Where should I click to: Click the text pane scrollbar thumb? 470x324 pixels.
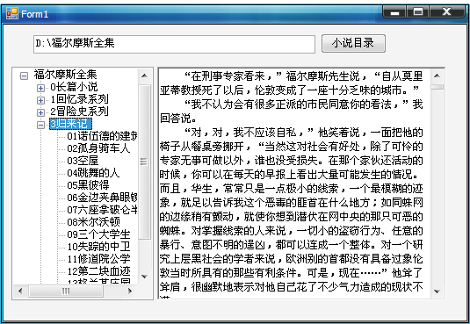pos(437,87)
